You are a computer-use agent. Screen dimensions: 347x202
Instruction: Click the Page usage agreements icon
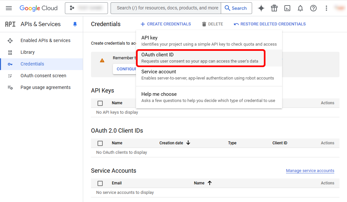point(10,88)
